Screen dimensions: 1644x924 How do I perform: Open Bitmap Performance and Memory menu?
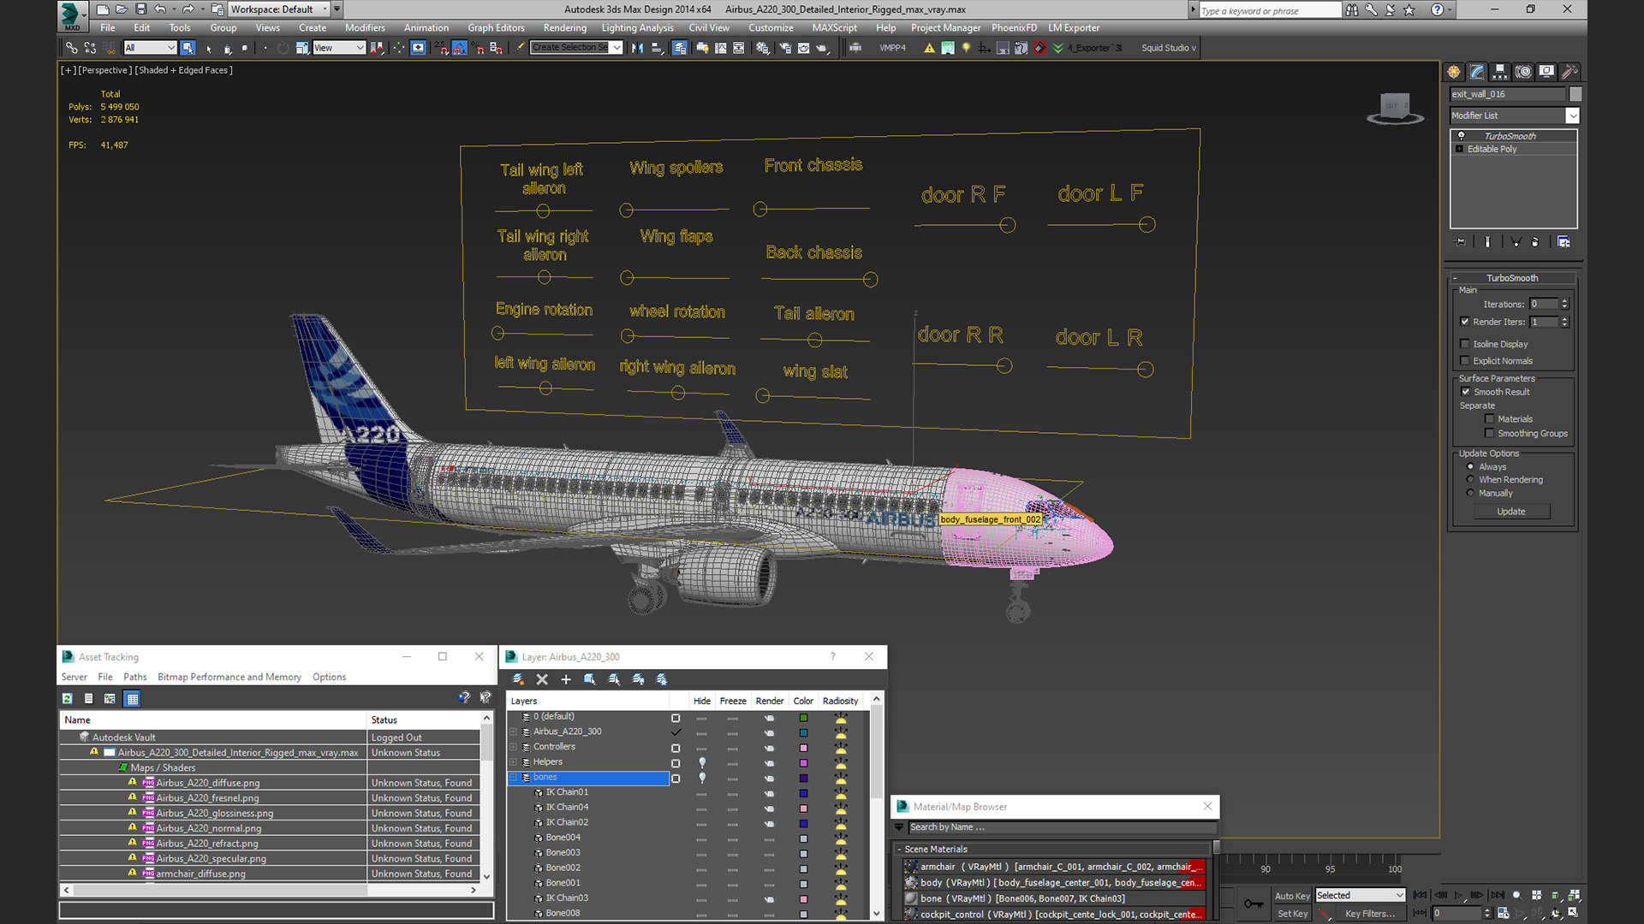click(x=229, y=678)
